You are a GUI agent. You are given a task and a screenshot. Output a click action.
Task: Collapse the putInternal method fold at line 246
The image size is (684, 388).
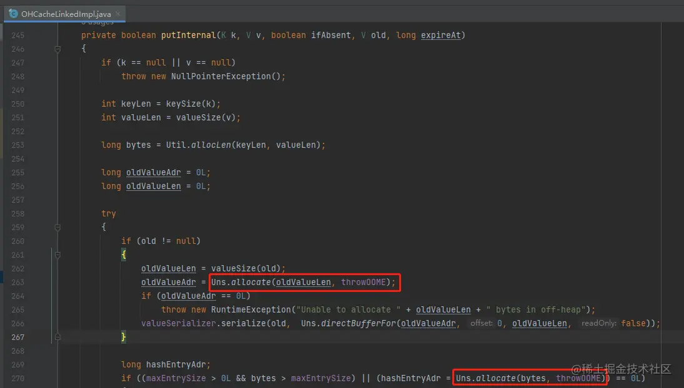57,49
